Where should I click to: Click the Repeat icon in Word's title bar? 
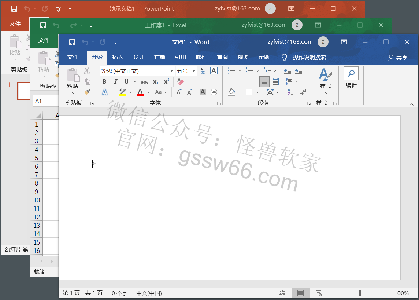(x=103, y=42)
